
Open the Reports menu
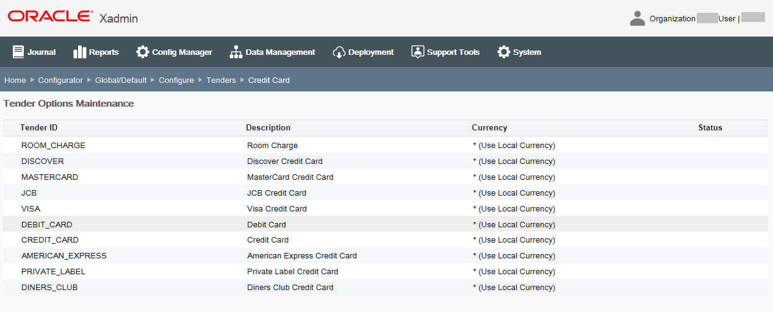click(x=96, y=52)
